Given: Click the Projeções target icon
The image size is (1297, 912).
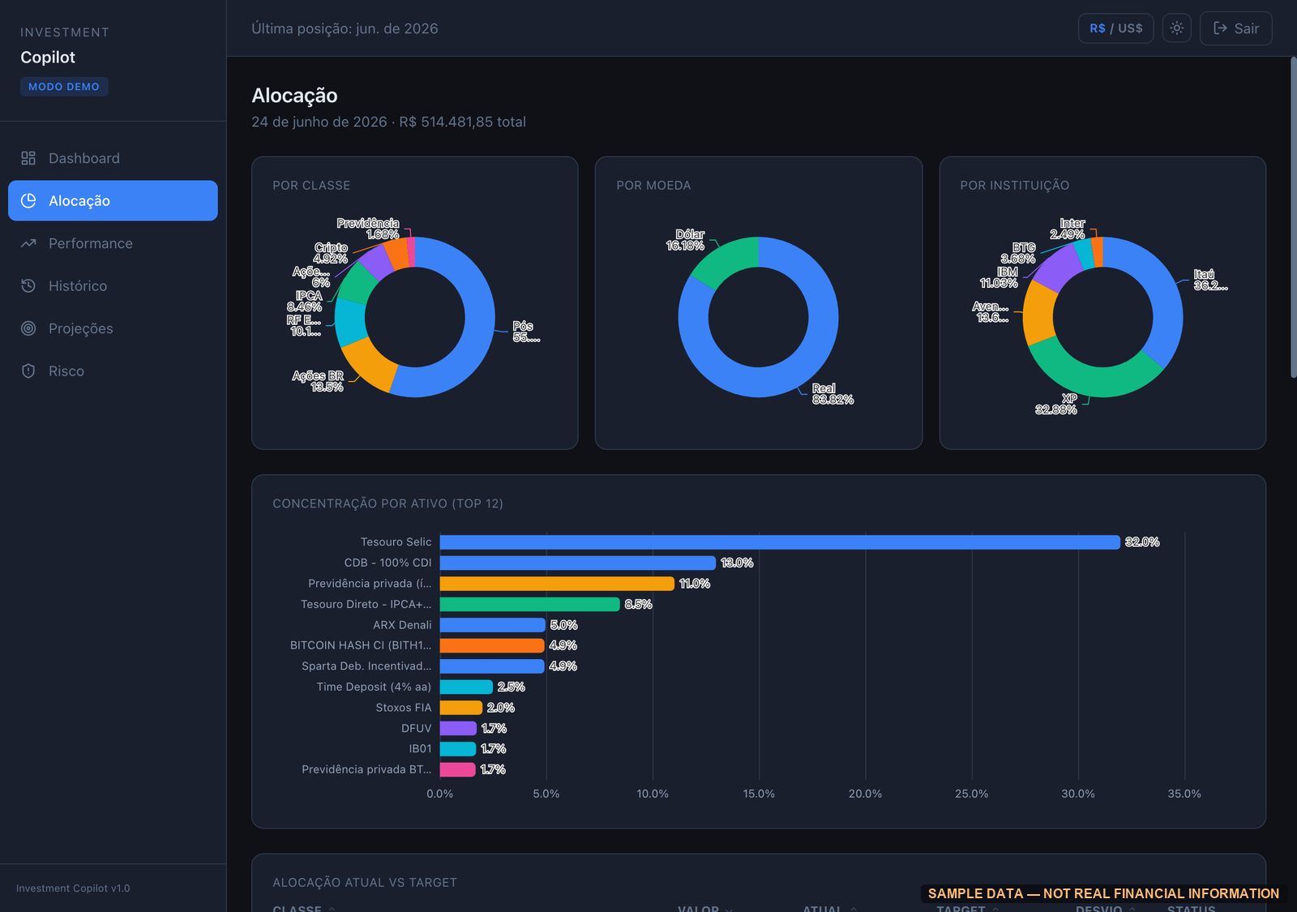Looking at the screenshot, I should click(x=28, y=328).
